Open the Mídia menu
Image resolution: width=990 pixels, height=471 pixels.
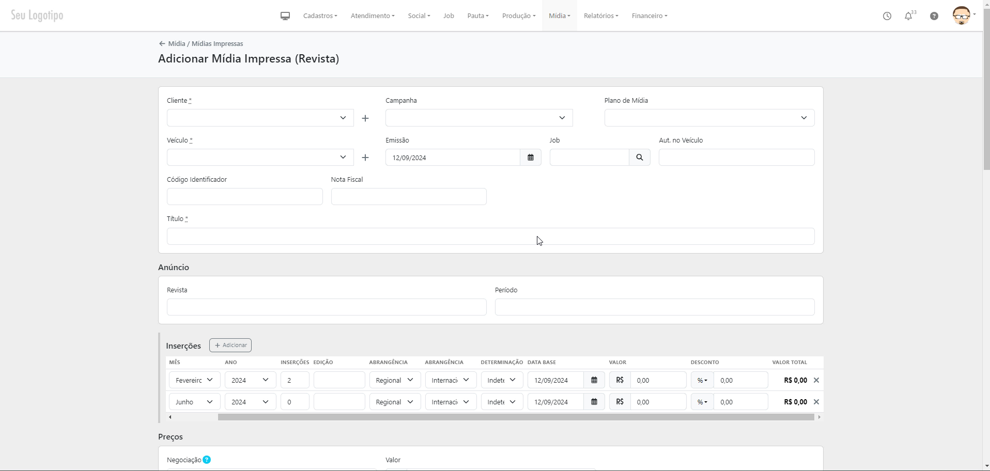(559, 16)
